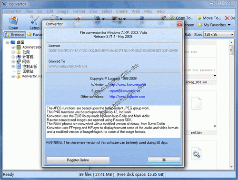
Task: Open the www.logipole.com link
Action: pos(127,97)
